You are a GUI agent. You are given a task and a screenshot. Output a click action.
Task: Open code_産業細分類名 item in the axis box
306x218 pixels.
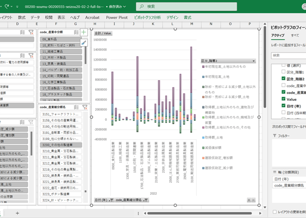coord(289,186)
